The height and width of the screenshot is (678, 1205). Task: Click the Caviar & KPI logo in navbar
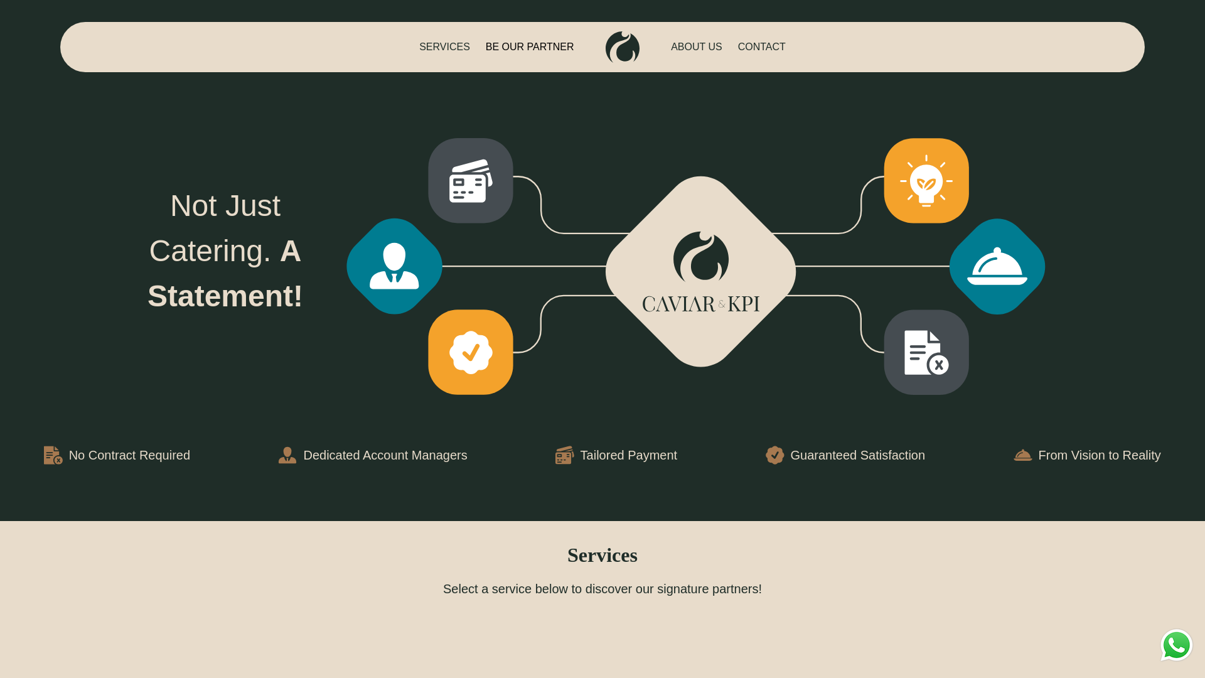click(623, 47)
